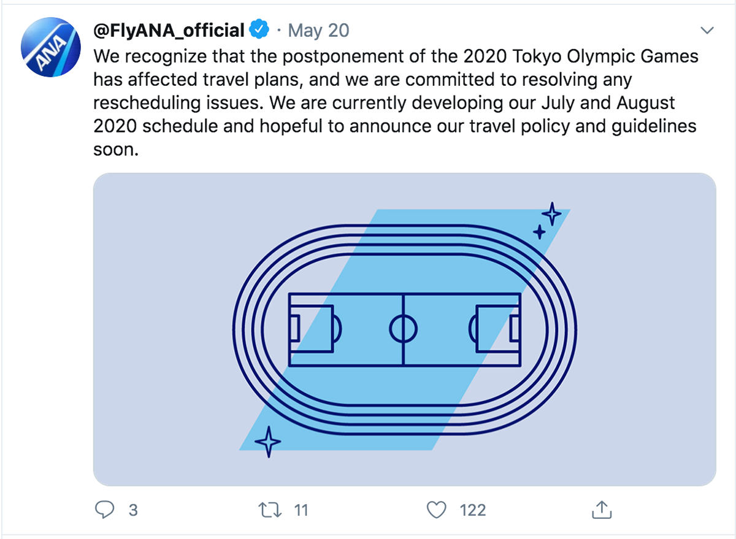Reply to the ANA tweet via speech bubble icon
Viewport: 736px width, 539px height.
point(105,510)
